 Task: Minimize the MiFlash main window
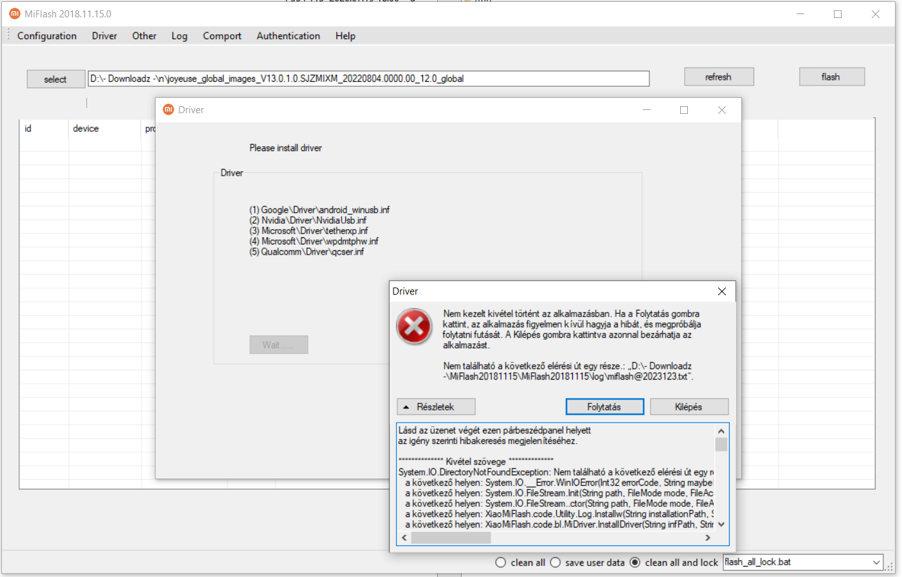[800, 14]
